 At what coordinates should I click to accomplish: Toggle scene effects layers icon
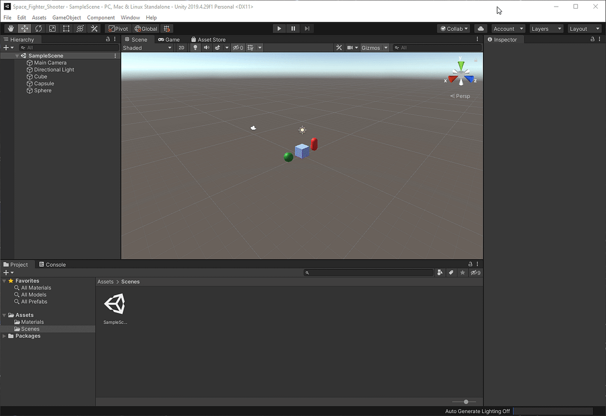[217, 48]
